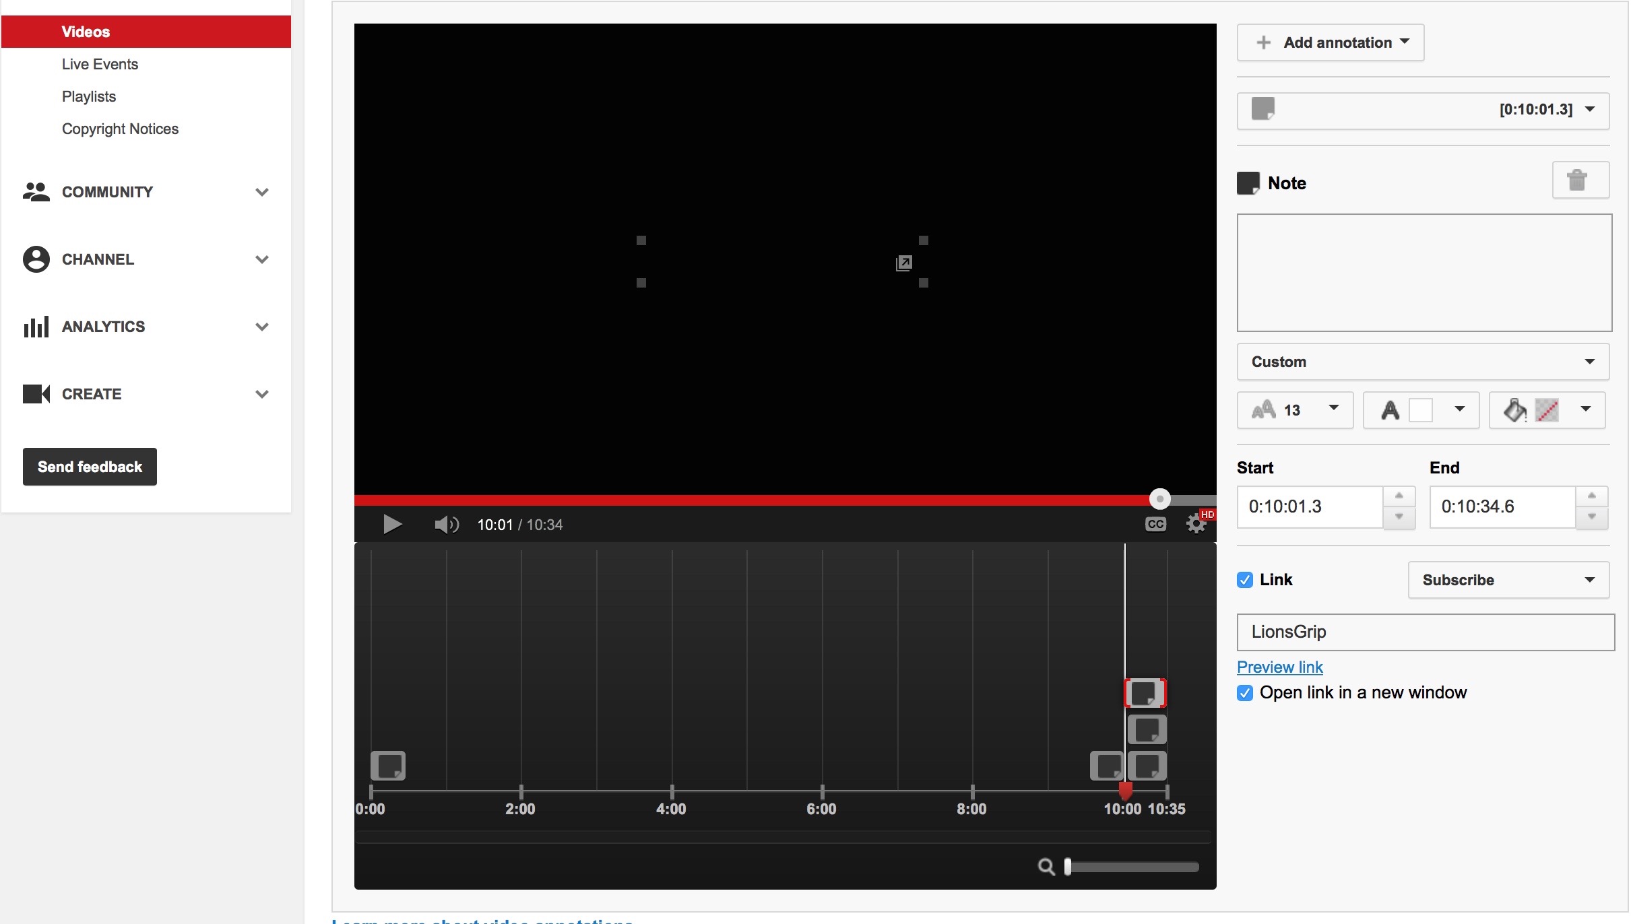1631x924 pixels.
Task: Mute the video audio icon
Action: [x=445, y=524]
